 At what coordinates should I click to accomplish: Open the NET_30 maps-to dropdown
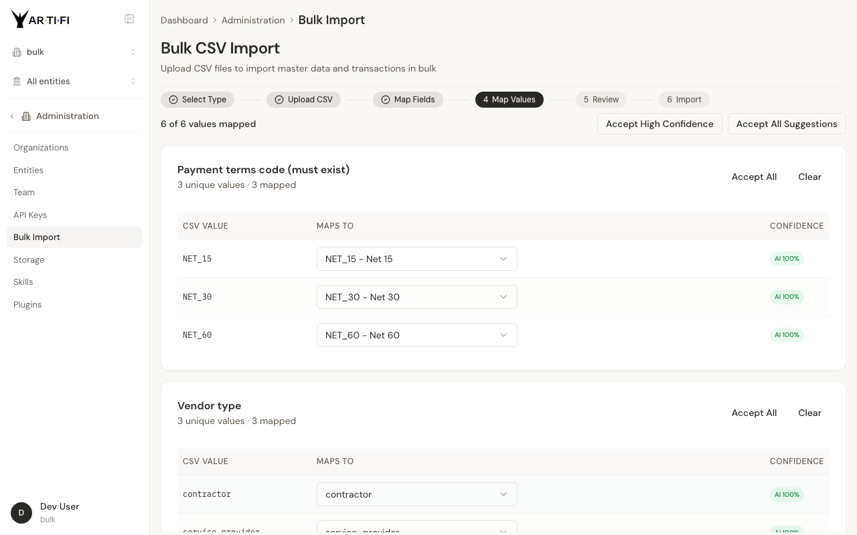[x=416, y=297]
